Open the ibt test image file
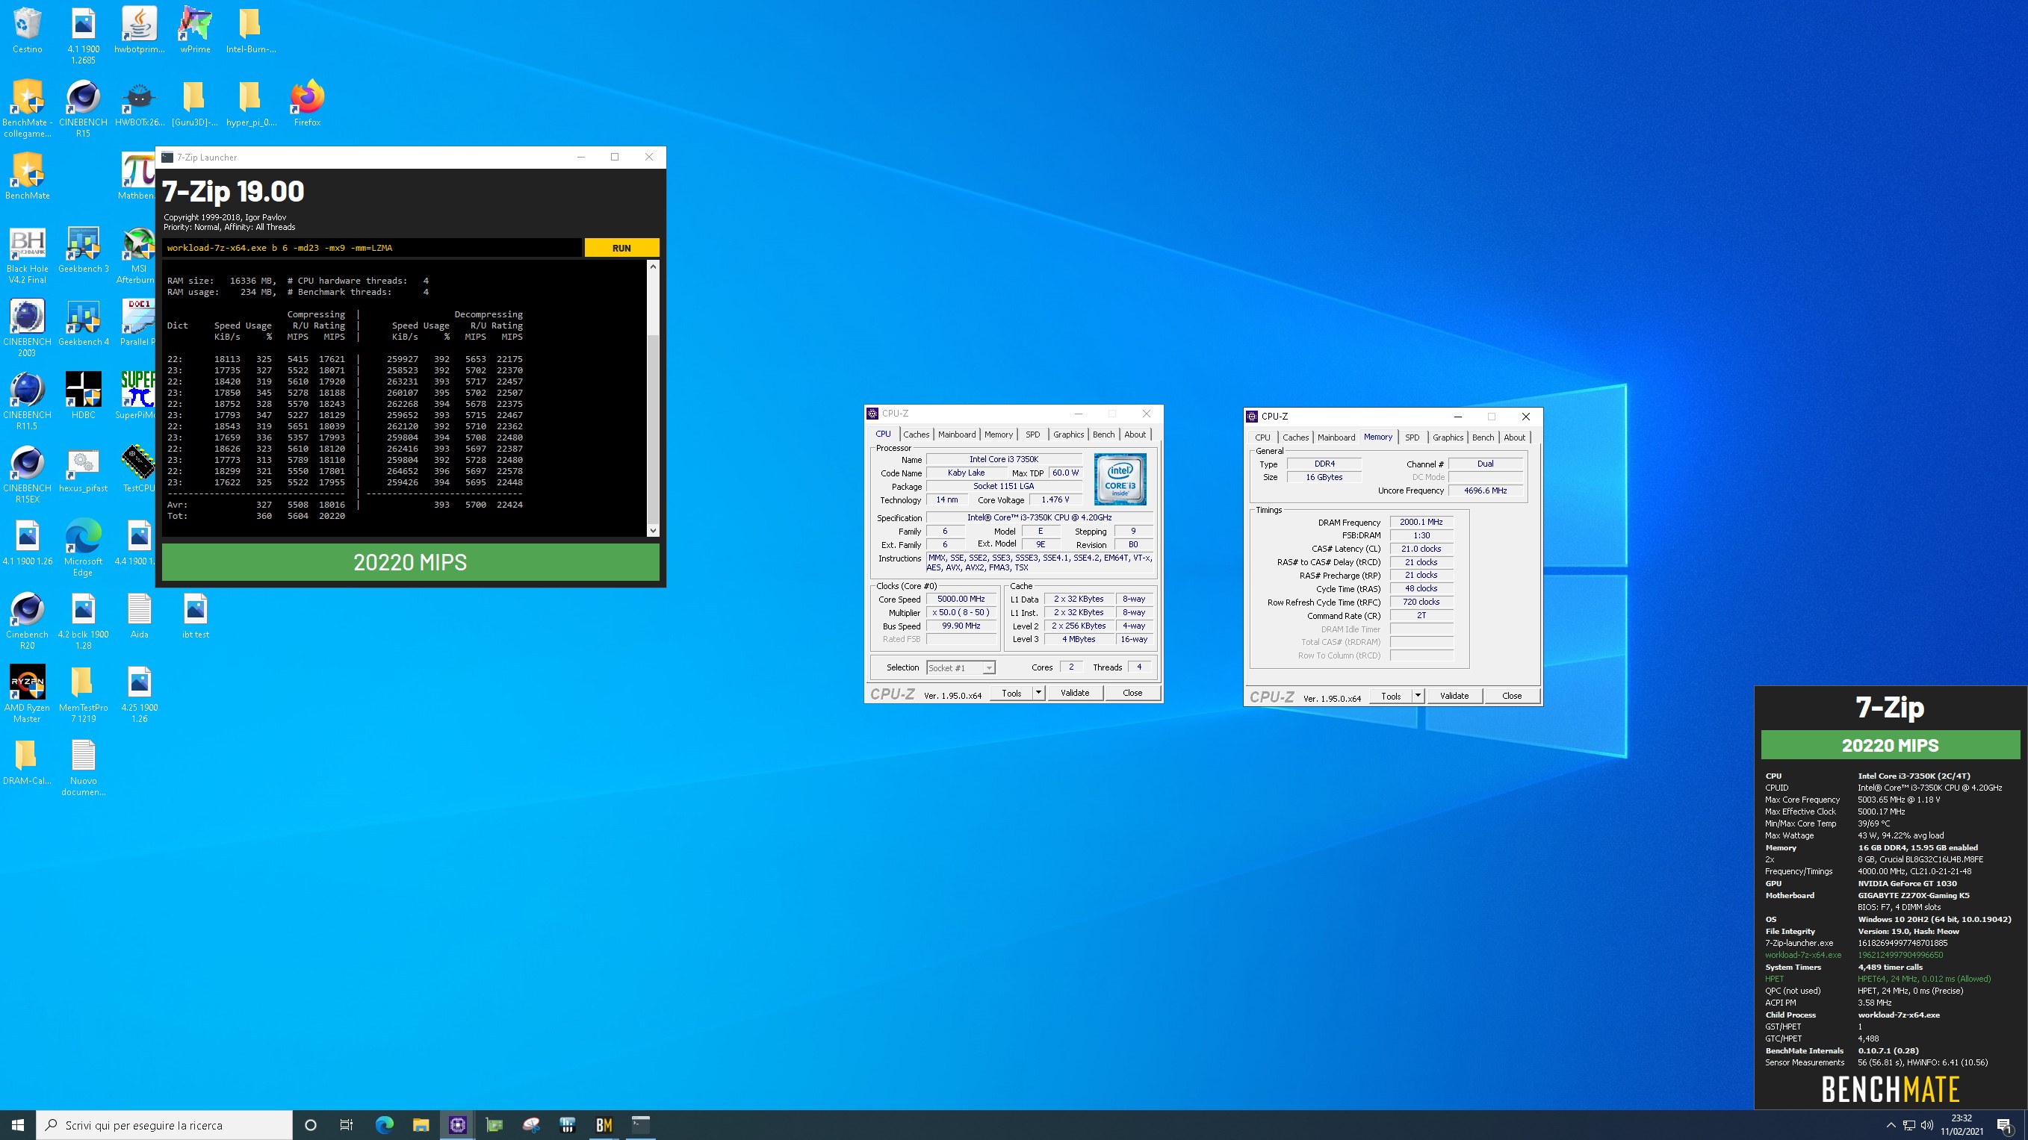2028x1140 pixels. point(195,616)
